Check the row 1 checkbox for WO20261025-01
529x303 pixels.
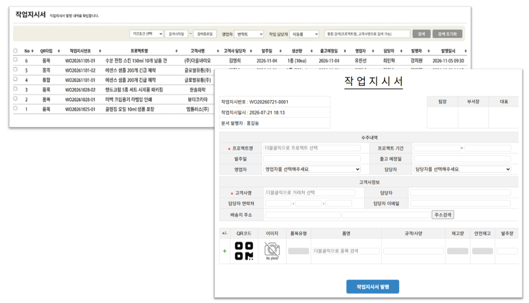pyautogui.click(x=15, y=108)
